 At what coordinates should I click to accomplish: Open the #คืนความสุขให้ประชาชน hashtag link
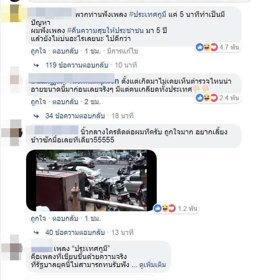[105, 31]
